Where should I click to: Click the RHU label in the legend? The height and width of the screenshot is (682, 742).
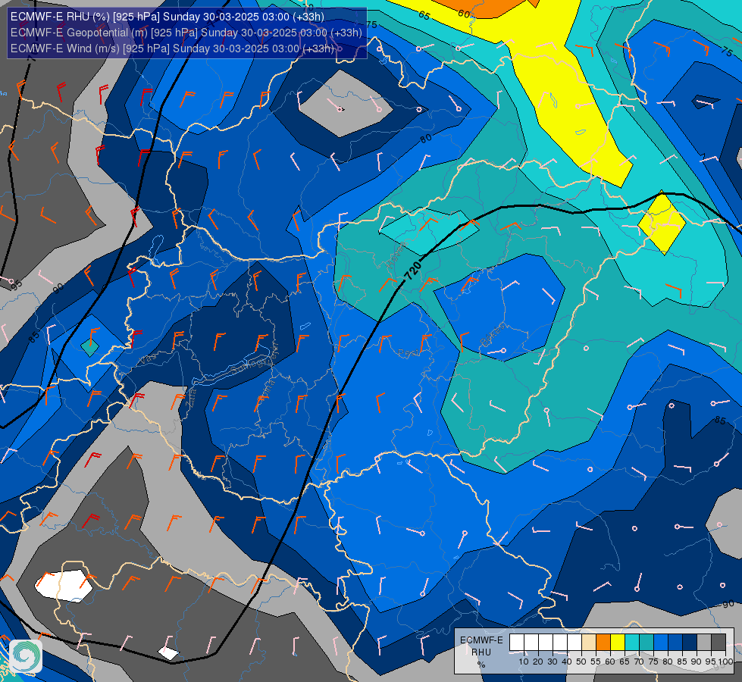[481, 652]
